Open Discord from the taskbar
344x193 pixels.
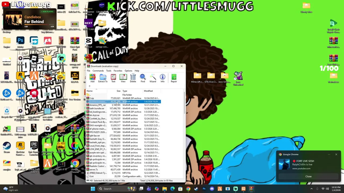coord(212,189)
